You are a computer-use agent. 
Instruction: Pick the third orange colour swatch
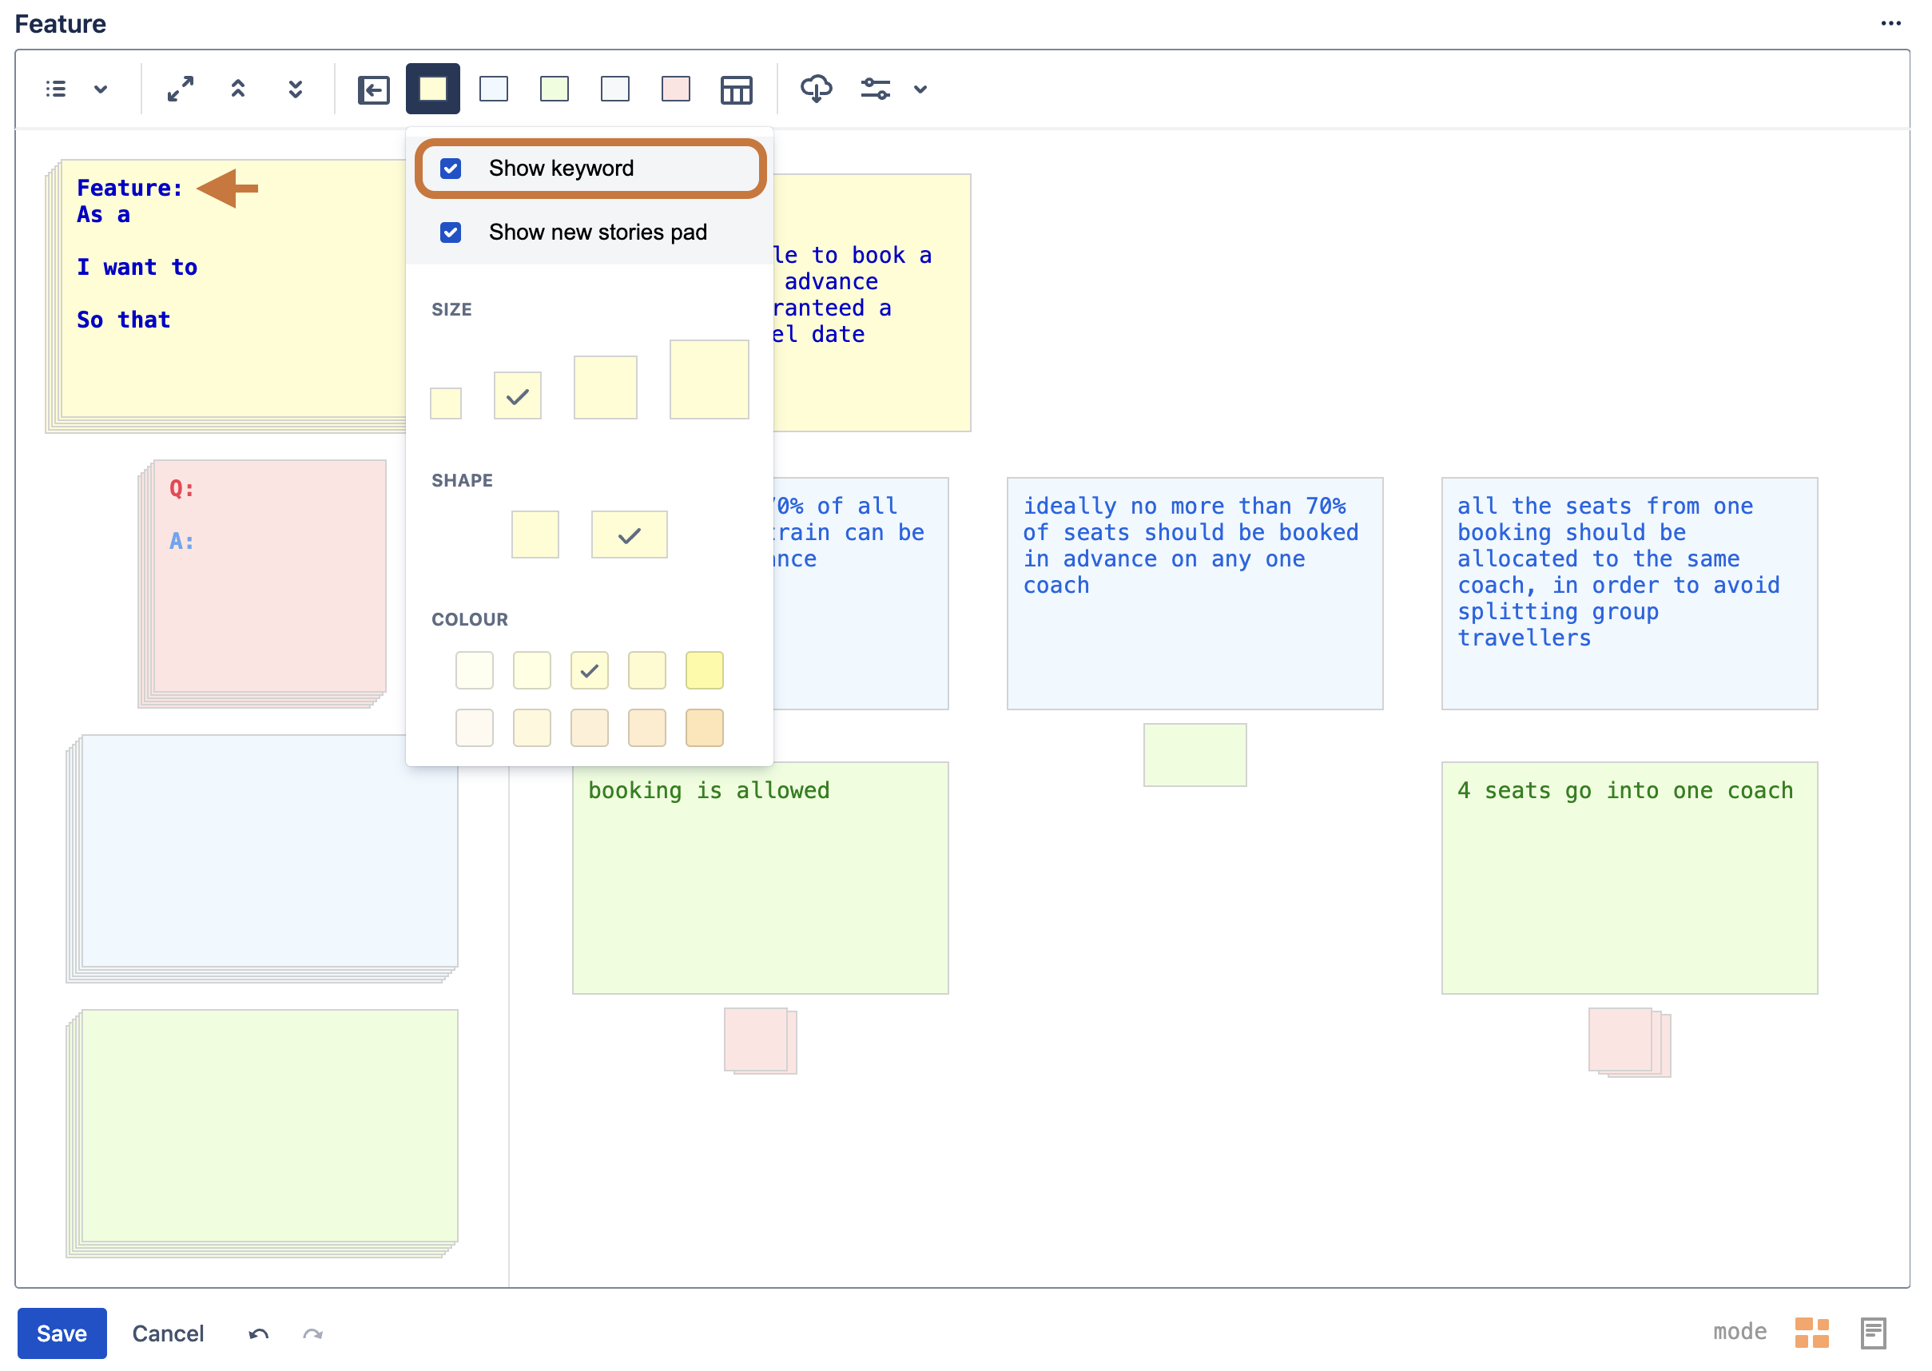coord(589,728)
